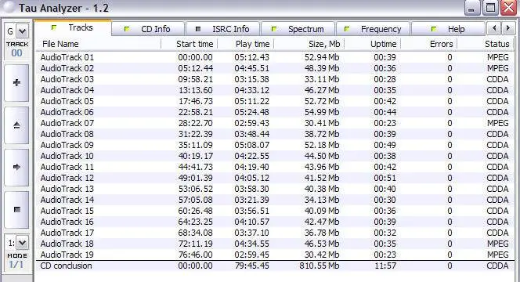Open the Help tab
Screen dimensions: 520x282
[x=448, y=29]
